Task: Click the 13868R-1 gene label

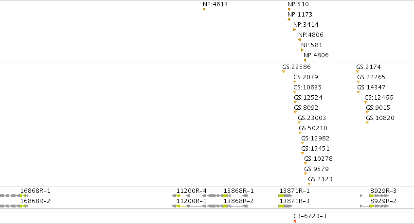Action: tap(239, 191)
